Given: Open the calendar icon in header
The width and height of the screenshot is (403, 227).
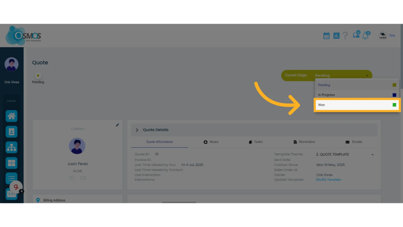Looking at the screenshot, I should click(326, 36).
